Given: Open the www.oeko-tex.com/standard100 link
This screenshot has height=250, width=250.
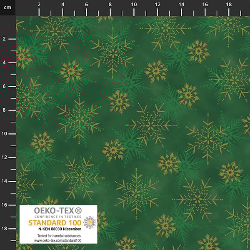Looking at the screenshot, I should [x=58, y=241].
